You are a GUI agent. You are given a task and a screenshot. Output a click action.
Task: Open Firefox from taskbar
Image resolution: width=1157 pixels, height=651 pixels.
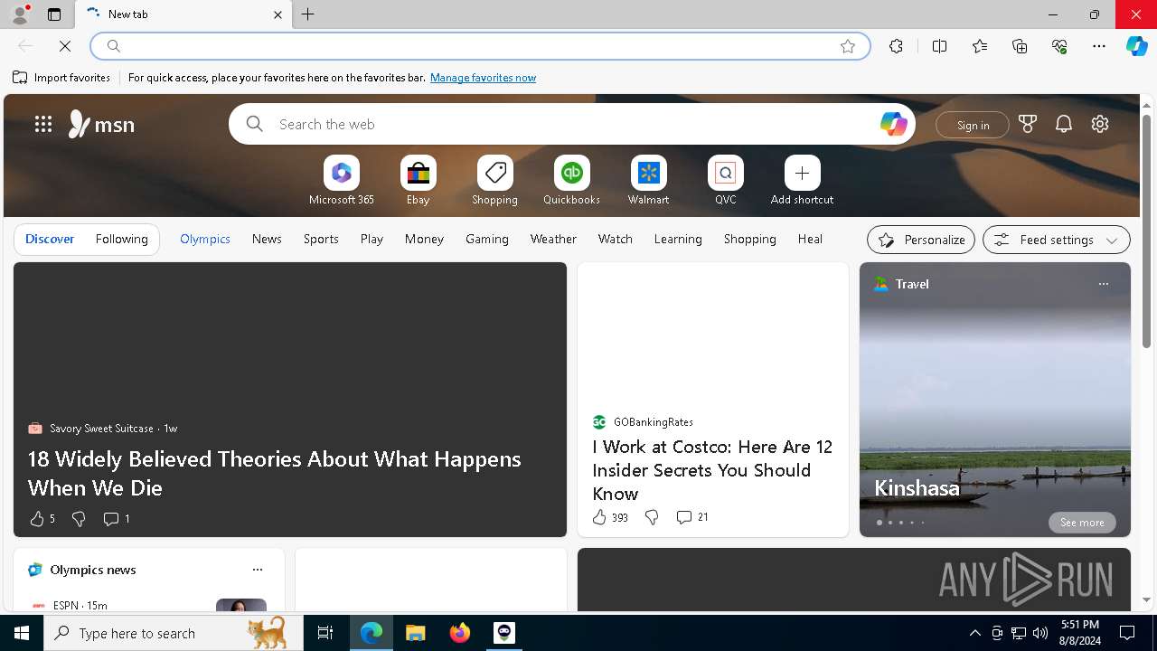click(x=460, y=633)
